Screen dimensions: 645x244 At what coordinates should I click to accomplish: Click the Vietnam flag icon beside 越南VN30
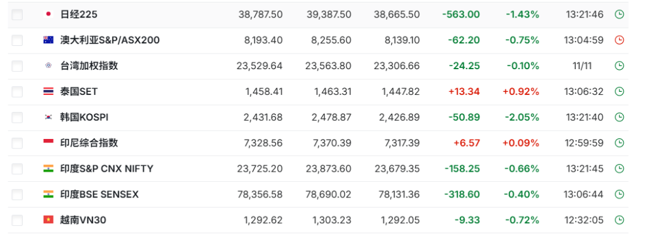point(48,219)
